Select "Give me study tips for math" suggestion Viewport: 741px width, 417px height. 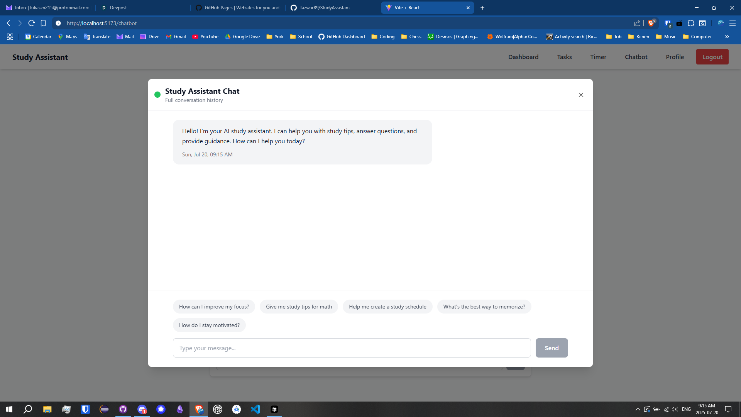pyautogui.click(x=299, y=307)
